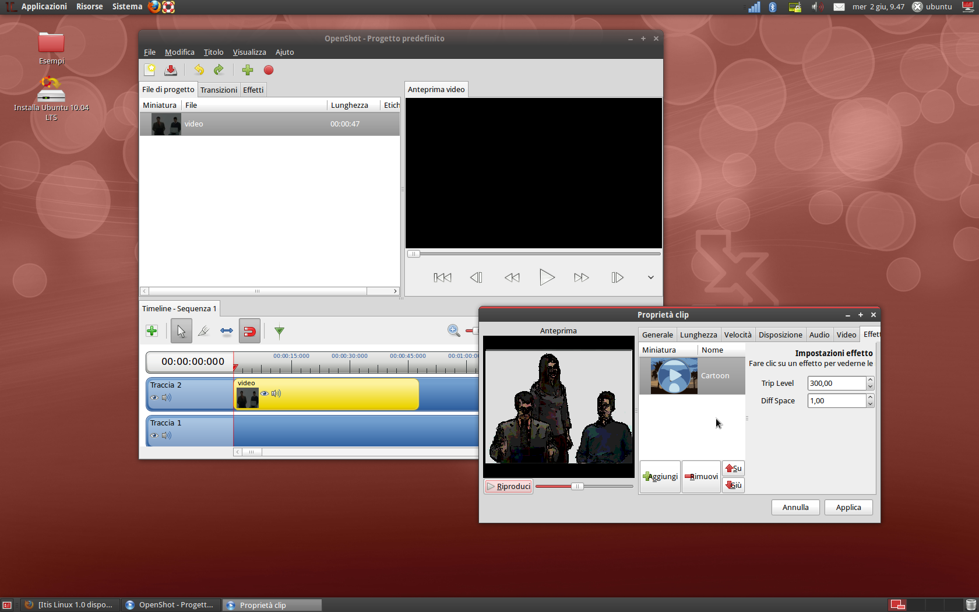Switch to the Transizioni tab
This screenshot has height=612, width=979.
point(219,90)
